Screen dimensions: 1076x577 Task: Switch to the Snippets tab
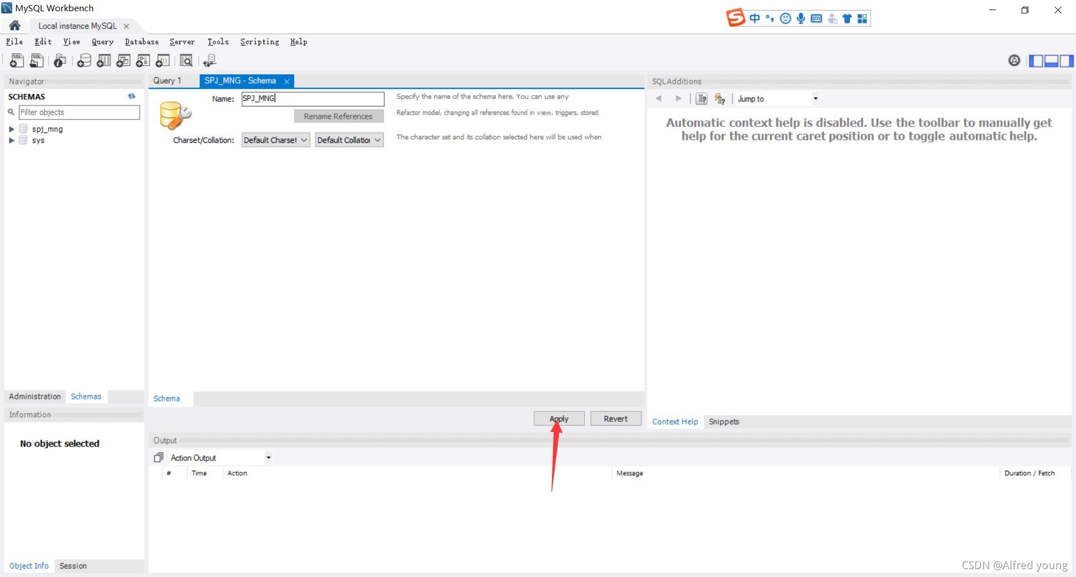coord(723,421)
